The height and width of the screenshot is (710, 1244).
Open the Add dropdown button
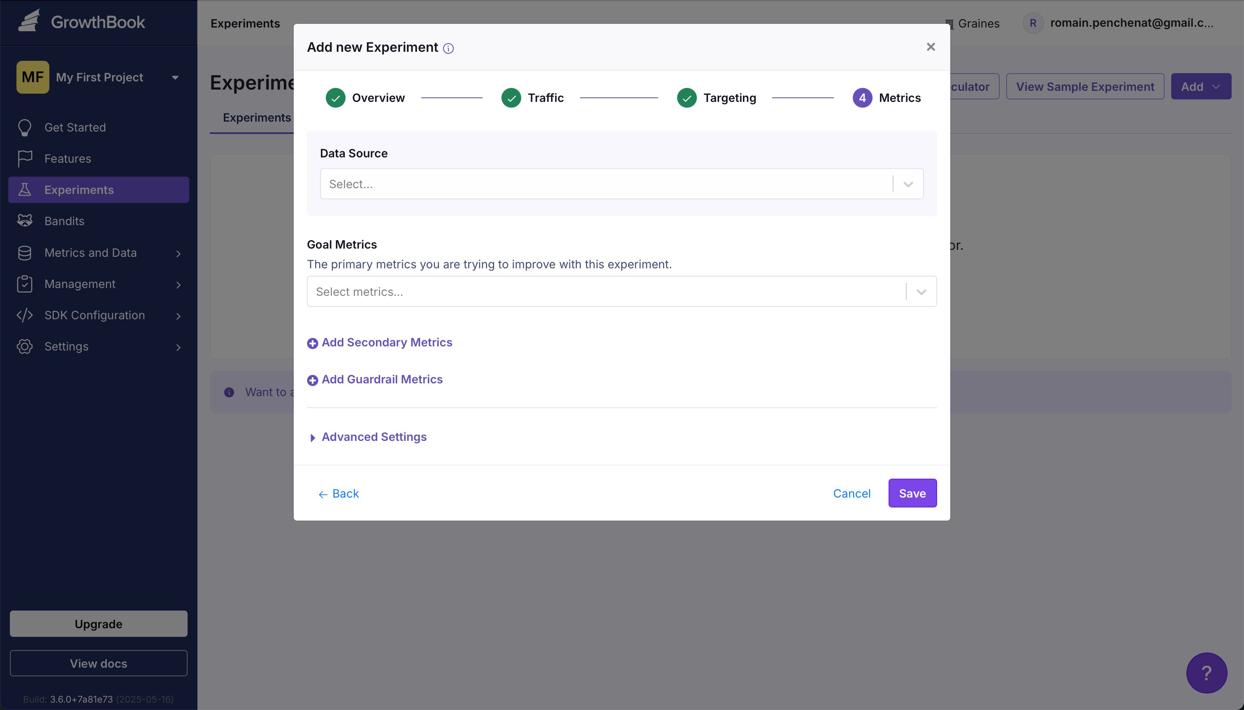[1201, 86]
